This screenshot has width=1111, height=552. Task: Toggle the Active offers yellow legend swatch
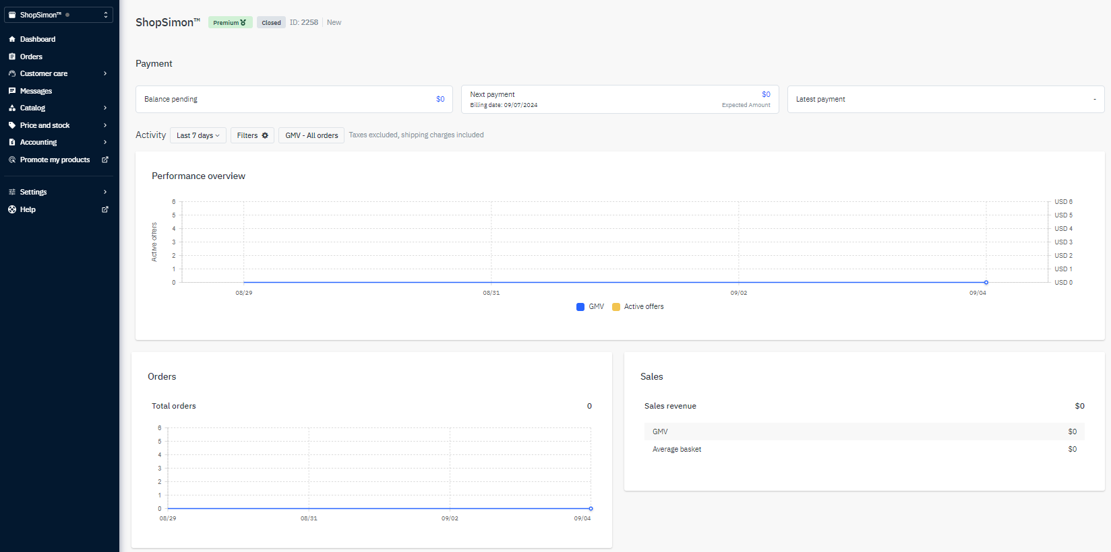[616, 307]
